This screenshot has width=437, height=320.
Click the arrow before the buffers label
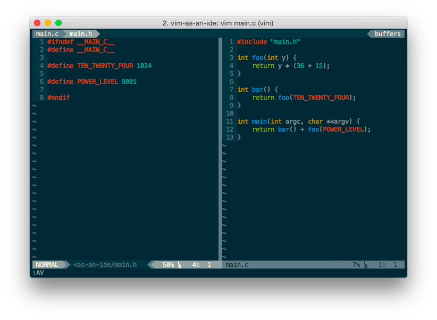click(x=369, y=33)
